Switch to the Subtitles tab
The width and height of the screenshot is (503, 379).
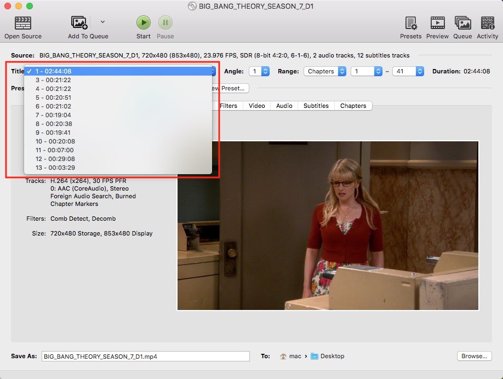316,106
